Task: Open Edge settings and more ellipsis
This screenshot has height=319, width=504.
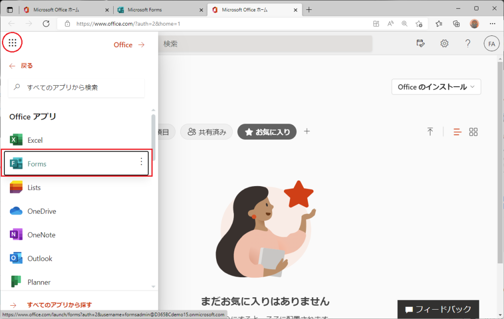Action: pyautogui.click(x=492, y=24)
